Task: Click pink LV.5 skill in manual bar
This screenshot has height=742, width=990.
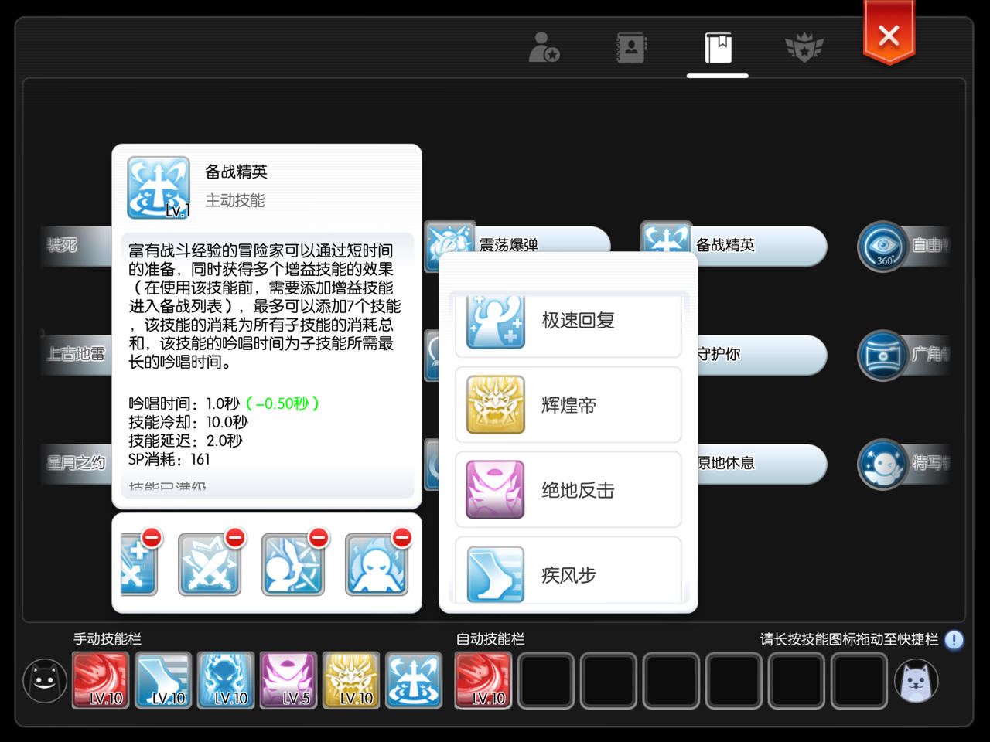Action: tap(288, 680)
